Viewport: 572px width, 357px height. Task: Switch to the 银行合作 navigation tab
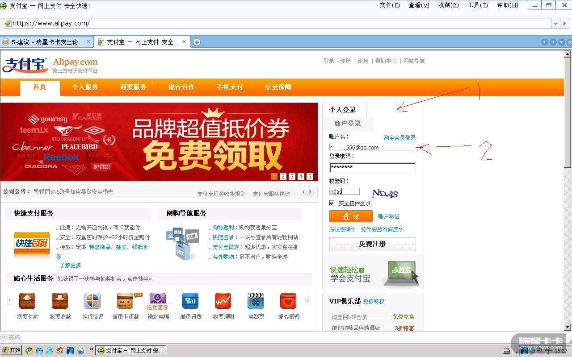coord(181,87)
